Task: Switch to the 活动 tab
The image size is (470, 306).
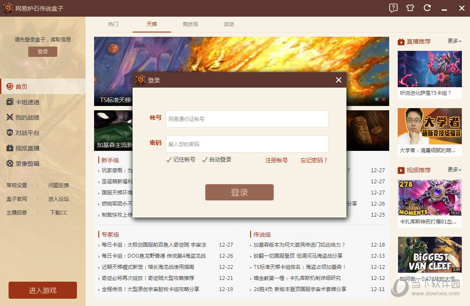Action: coord(228,24)
